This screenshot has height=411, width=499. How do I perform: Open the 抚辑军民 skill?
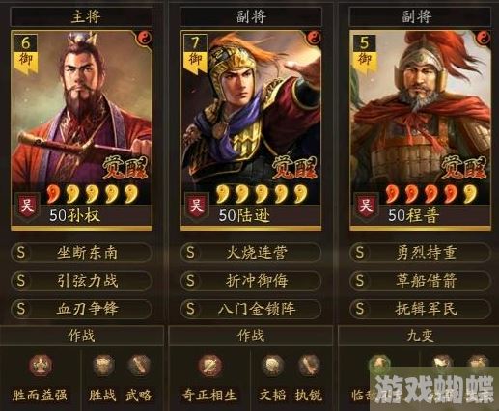(x=420, y=309)
